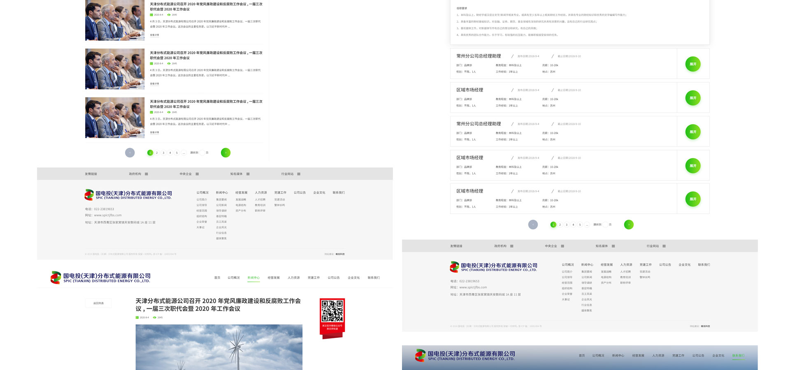Open 知名媒体 links menu in footer below job listings
This screenshot has width=790, height=370.
613,246
